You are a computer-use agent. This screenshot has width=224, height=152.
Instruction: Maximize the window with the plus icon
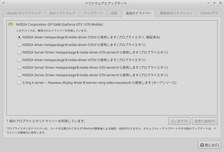215,3
